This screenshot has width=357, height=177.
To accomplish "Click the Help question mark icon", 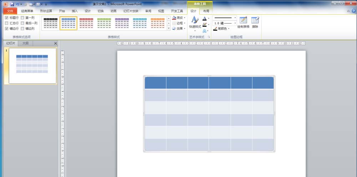I will click(x=353, y=11).
